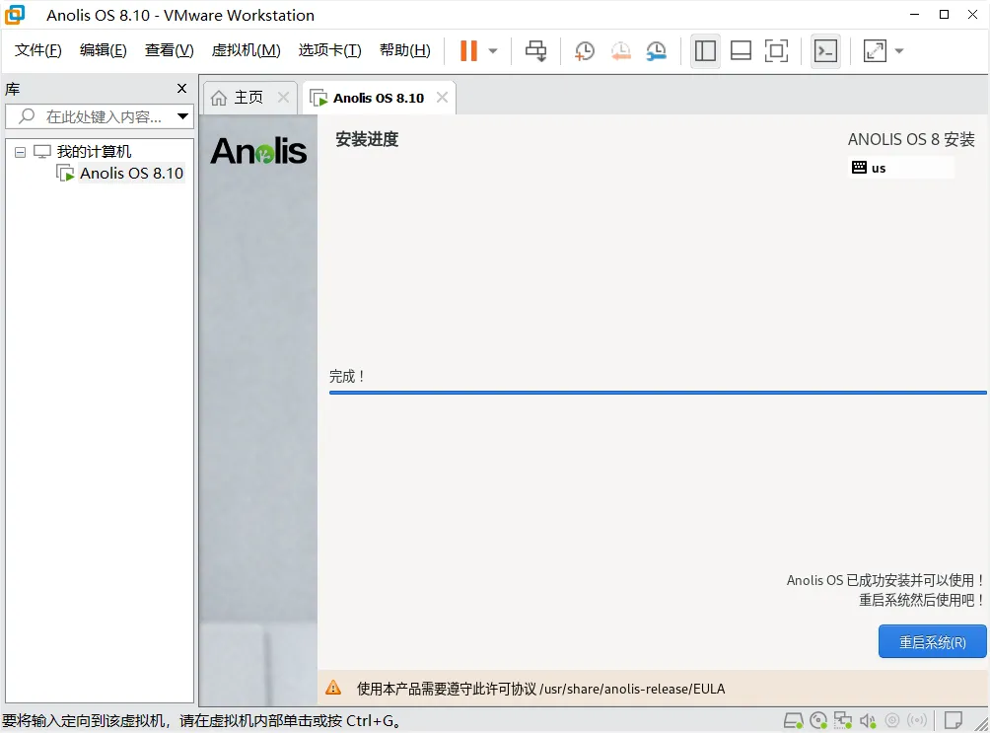This screenshot has width=990, height=733.
Task: Click the orange EULA warning triangle icon
Action: [333, 689]
